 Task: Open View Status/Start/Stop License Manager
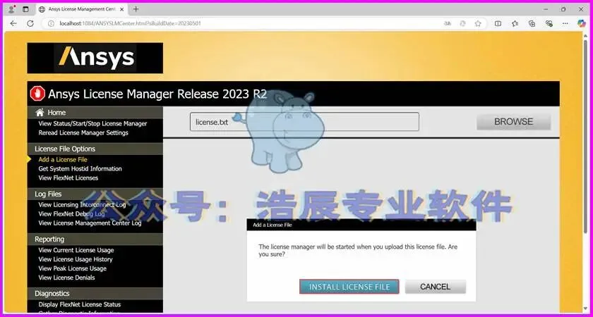(92, 123)
